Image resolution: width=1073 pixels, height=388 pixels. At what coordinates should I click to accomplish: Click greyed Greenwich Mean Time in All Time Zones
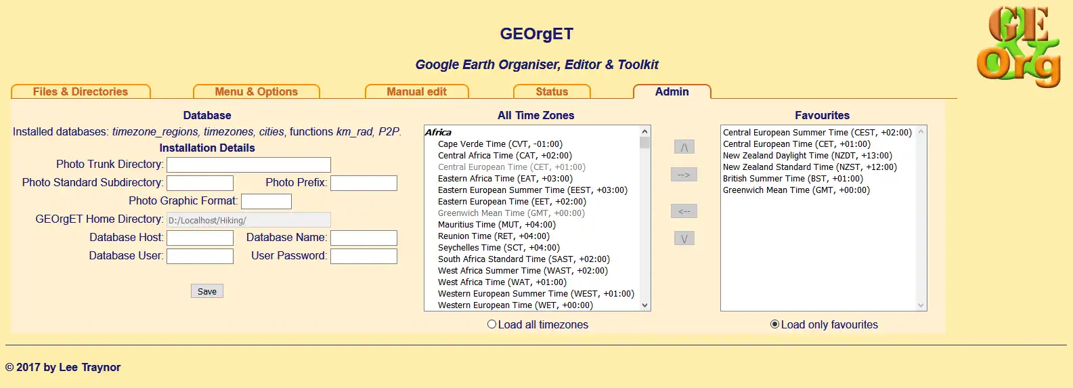point(511,213)
